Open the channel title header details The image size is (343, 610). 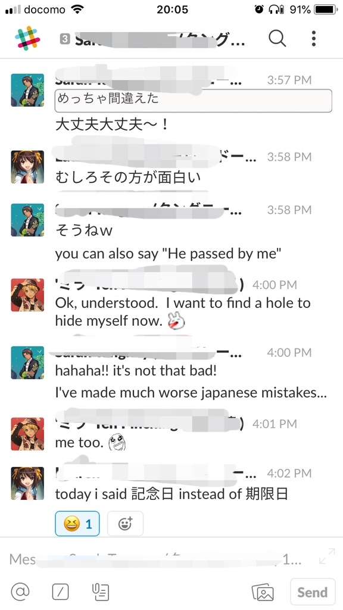tap(152, 40)
